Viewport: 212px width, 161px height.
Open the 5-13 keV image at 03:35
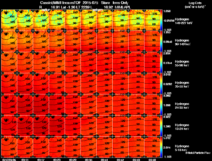[x=89, y=147]
